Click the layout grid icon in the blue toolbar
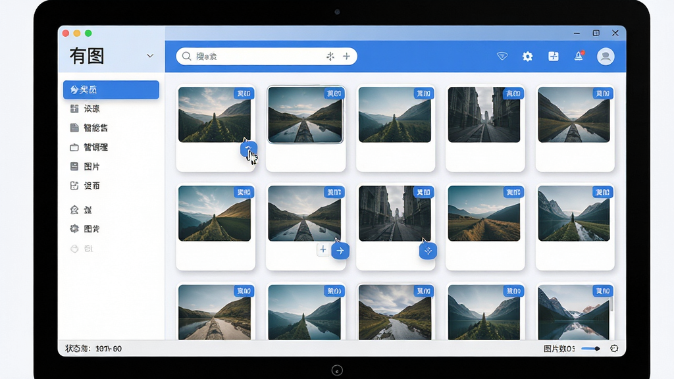Screen dimensions: 674x379 553,57
